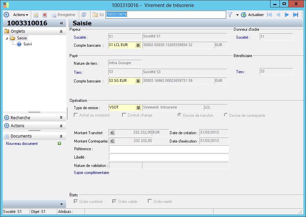
Task: Click the Référence input field
Action: click(x=169, y=149)
